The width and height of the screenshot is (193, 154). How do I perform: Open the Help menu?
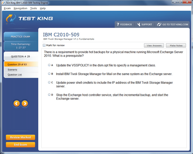tap(43, 8)
